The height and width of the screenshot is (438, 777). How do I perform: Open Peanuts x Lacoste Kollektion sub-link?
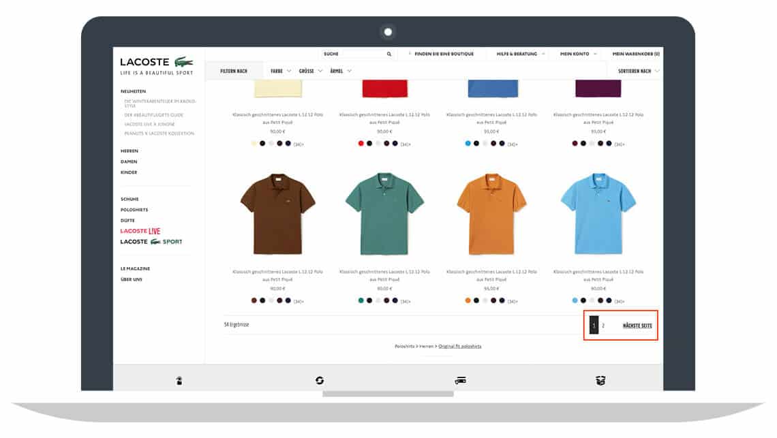pos(159,134)
